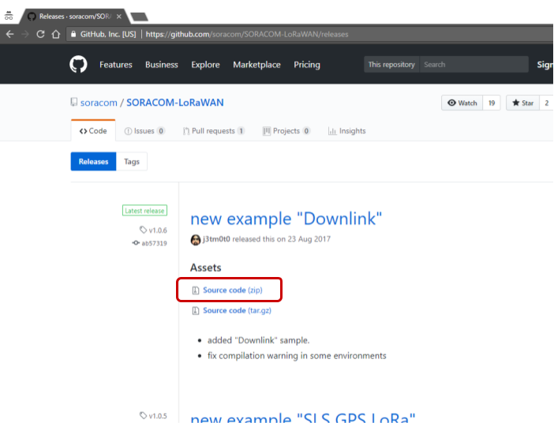Image resolution: width=554 pixels, height=423 pixels.
Task: Click the text 'fix compilation warning in some environments'
Action: [297, 356]
